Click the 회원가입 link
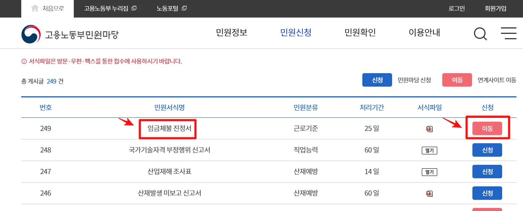 coord(496,8)
